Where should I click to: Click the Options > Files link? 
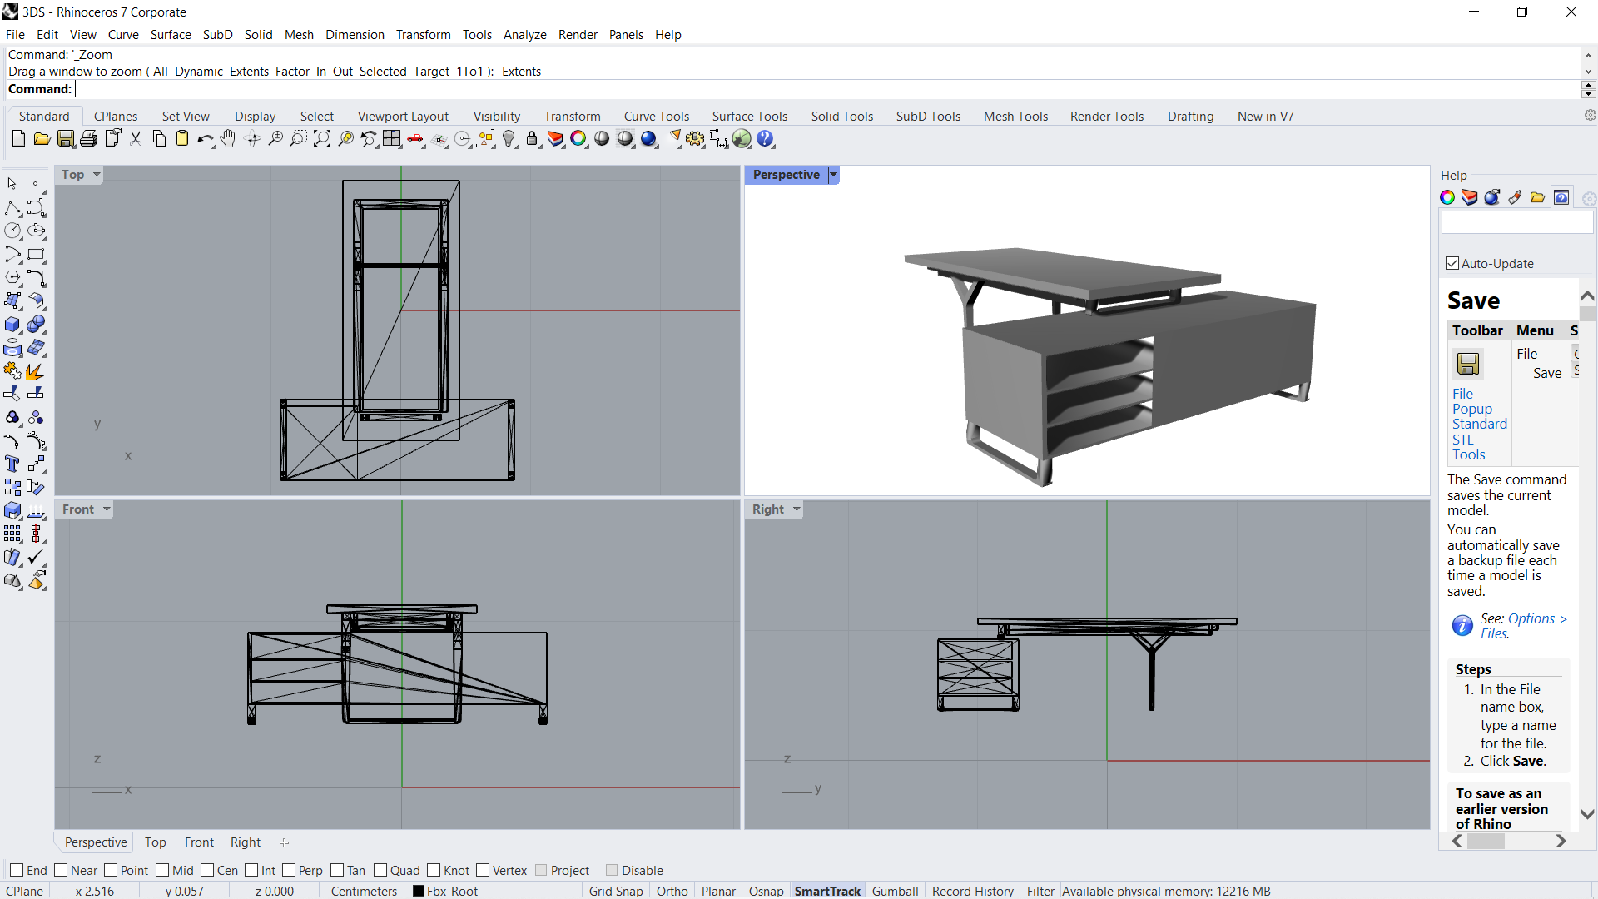(x=1534, y=619)
